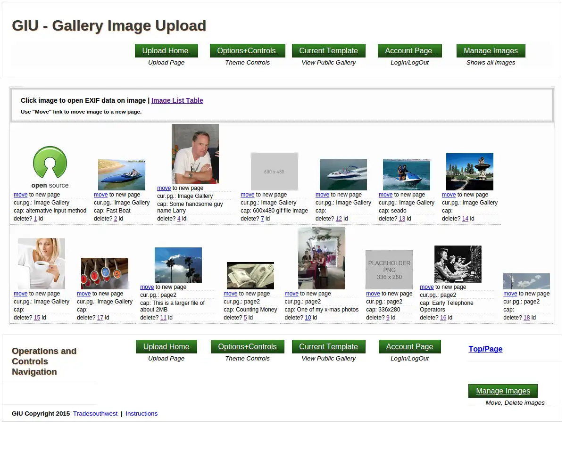The width and height of the screenshot is (566, 467).
Task: Open the woman with coffee cup thumbnail
Action: click(42, 264)
